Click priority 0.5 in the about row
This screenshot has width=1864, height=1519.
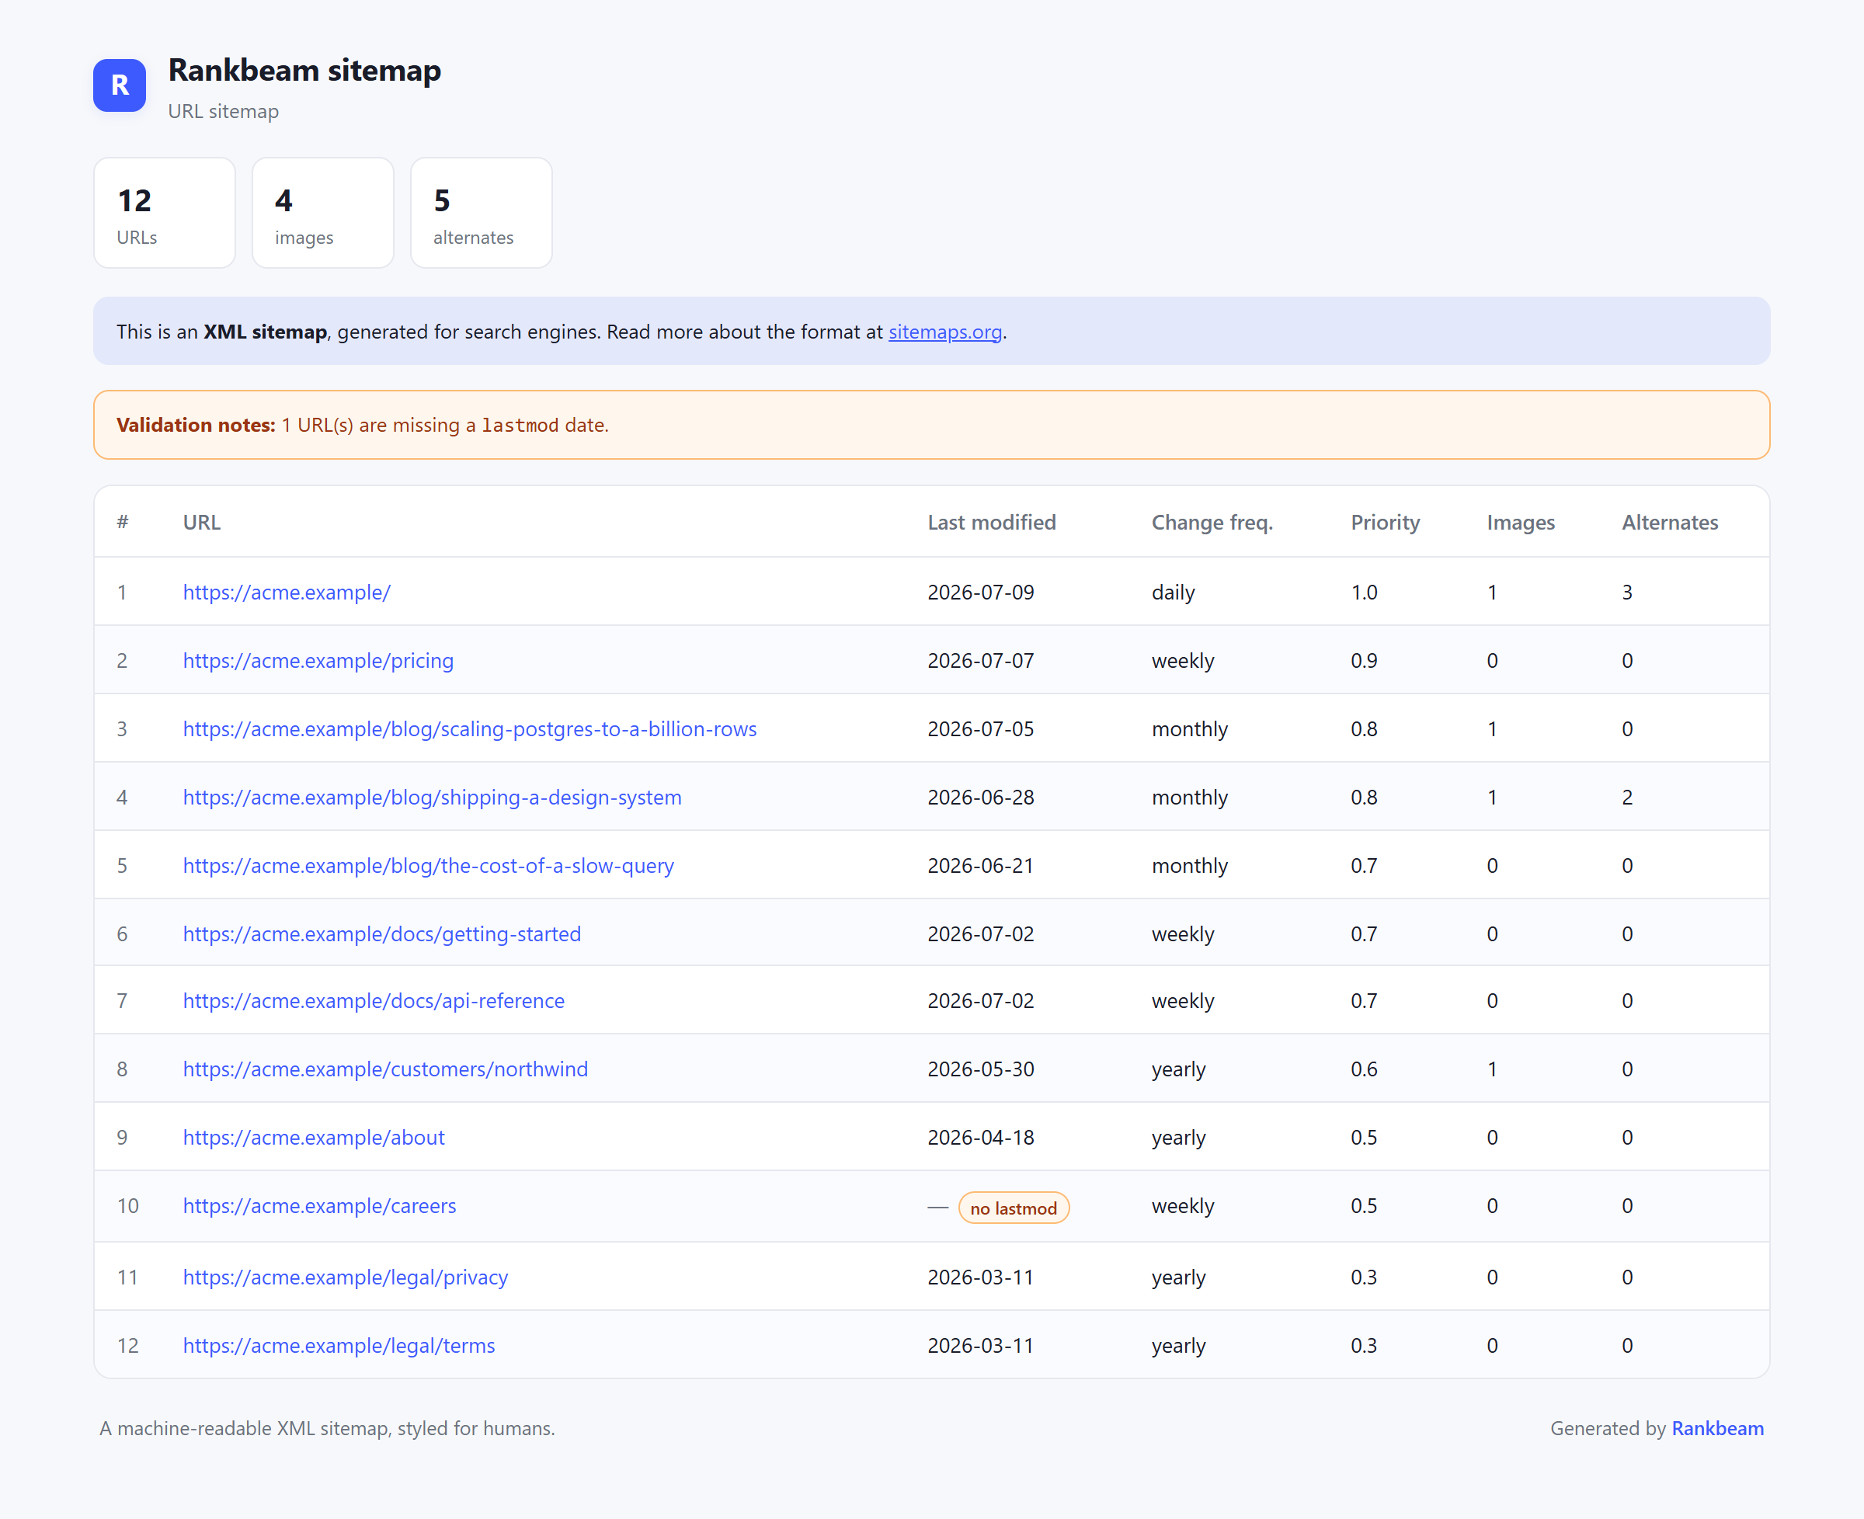point(1363,1137)
